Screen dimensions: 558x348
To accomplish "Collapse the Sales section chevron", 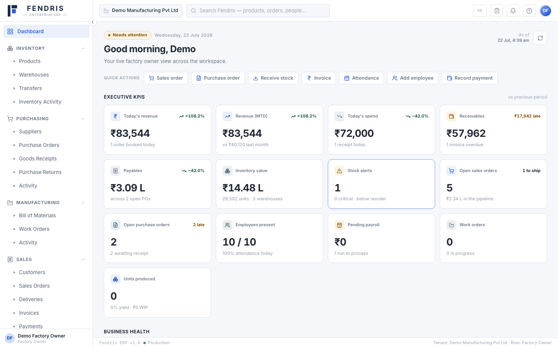I will (83, 259).
